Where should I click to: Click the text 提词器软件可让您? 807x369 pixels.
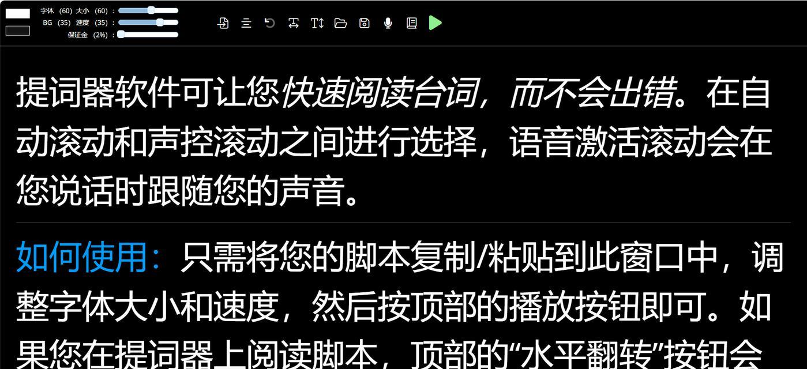pos(148,93)
